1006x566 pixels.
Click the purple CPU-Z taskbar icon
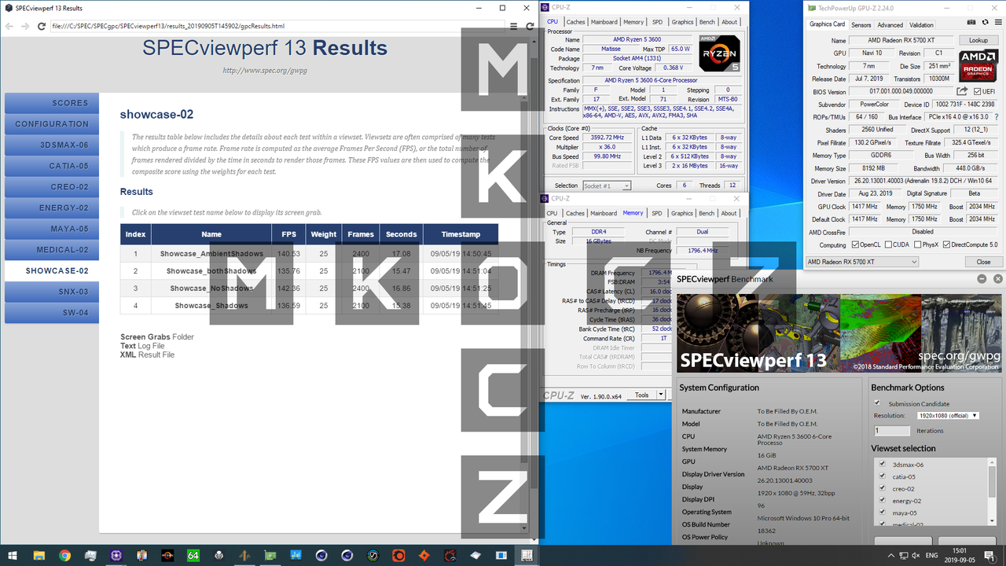pos(116,555)
